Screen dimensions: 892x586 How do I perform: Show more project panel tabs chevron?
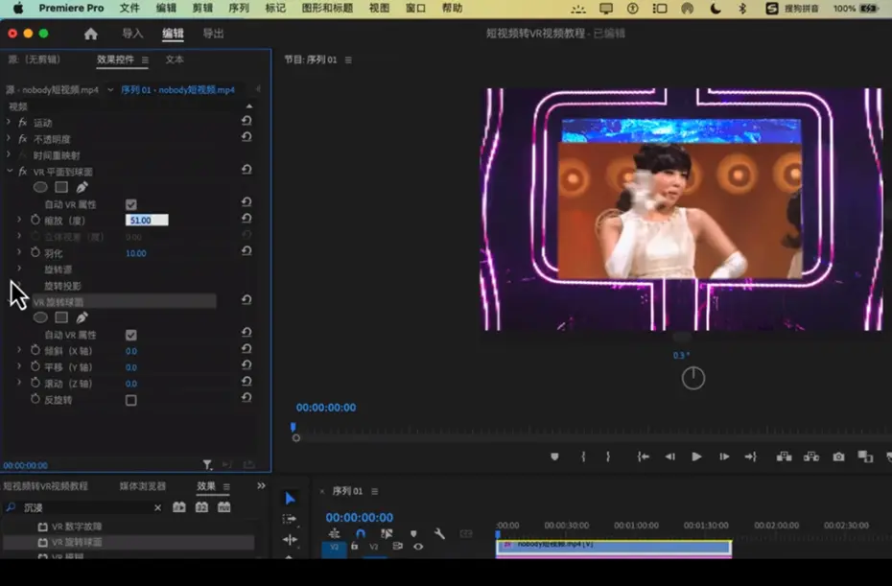[261, 486]
